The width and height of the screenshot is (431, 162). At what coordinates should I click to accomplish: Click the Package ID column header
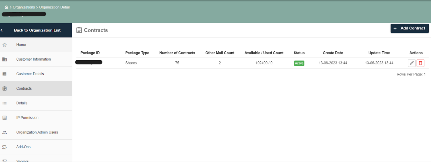pyautogui.click(x=90, y=53)
